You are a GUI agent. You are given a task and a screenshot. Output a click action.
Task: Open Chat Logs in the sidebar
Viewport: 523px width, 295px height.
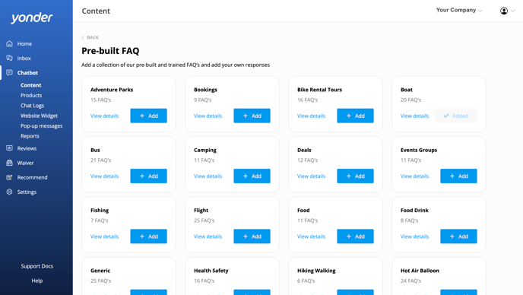click(x=32, y=106)
